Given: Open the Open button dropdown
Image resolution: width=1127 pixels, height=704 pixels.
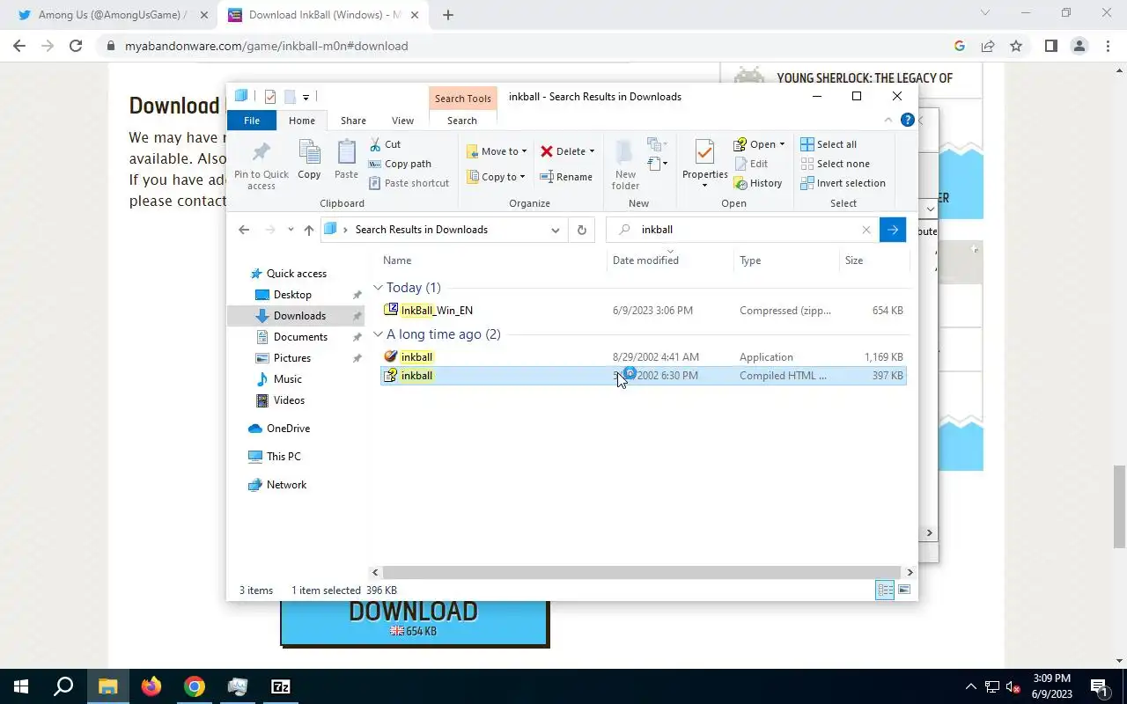Looking at the screenshot, I should point(782,144).
